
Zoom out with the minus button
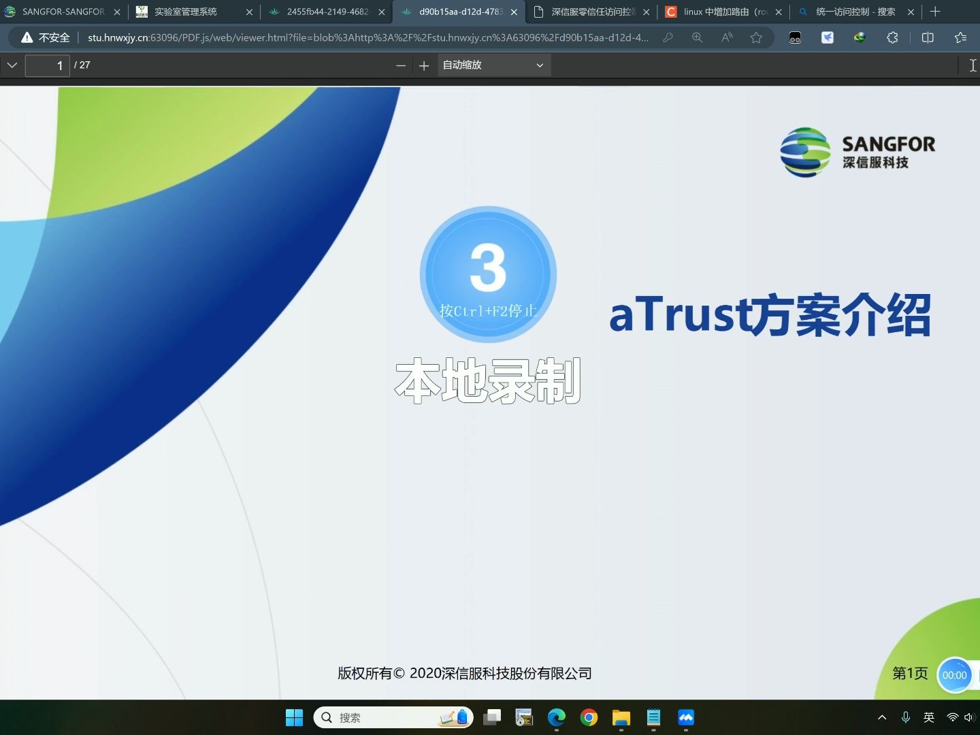401,65
